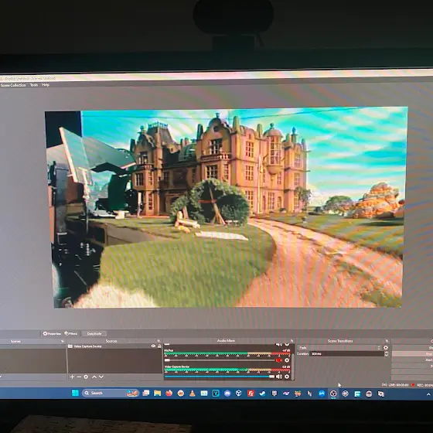The width and height of the screenshot is (433, 433).
Task: Remove the selected source with the minus icon
Action: click(79, 377)
